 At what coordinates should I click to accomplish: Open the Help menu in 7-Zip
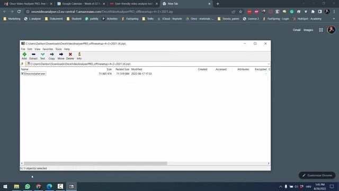click(x=67, y=49)
